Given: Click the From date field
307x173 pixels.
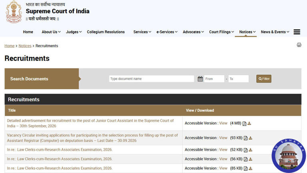Looking at the screenshot, I should (214, 78).
